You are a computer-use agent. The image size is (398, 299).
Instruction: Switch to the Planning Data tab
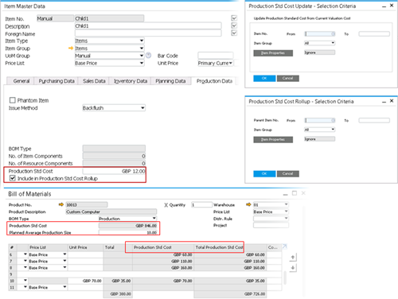170,81
